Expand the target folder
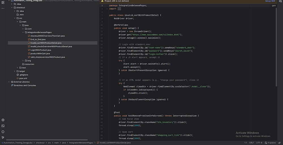The height and width of the screenshot is (145, 283). [15, 71]
